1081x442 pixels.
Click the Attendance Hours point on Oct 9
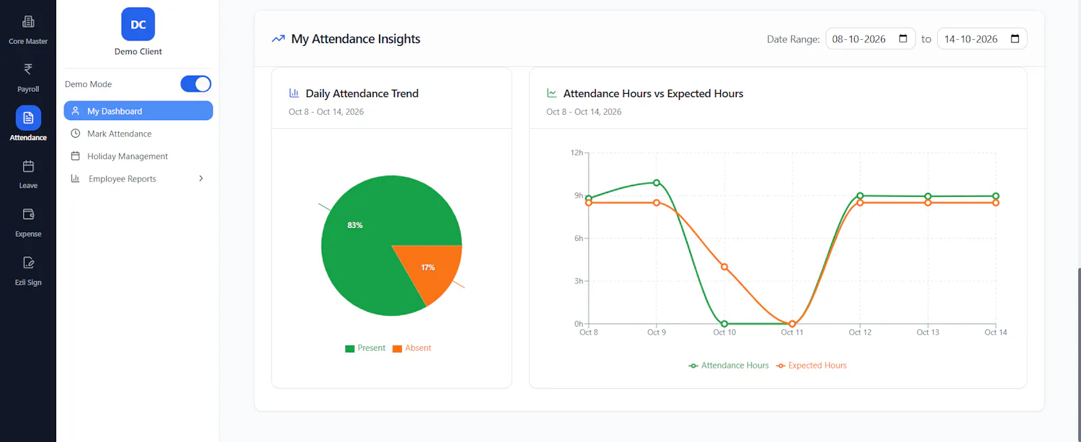pyautogui.click(x=657, y=183)
